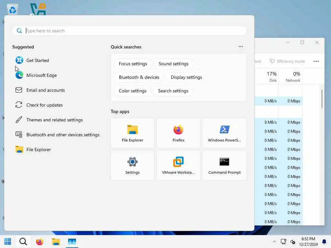This screenshot has height=248, width=331.
Task: Choose Color settings quick search
Action: [x=133, y=91]
